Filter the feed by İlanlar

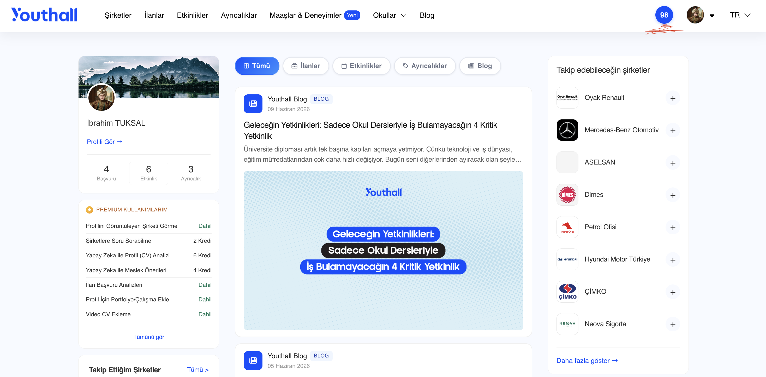[306, 66]
